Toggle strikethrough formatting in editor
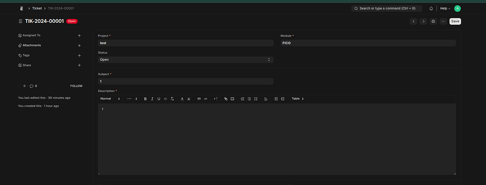The height and width of the screenshot is (185, 486). [x=165, y=99]
